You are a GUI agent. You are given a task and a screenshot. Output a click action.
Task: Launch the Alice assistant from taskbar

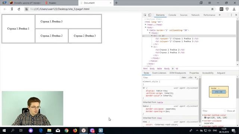(31, 131)
